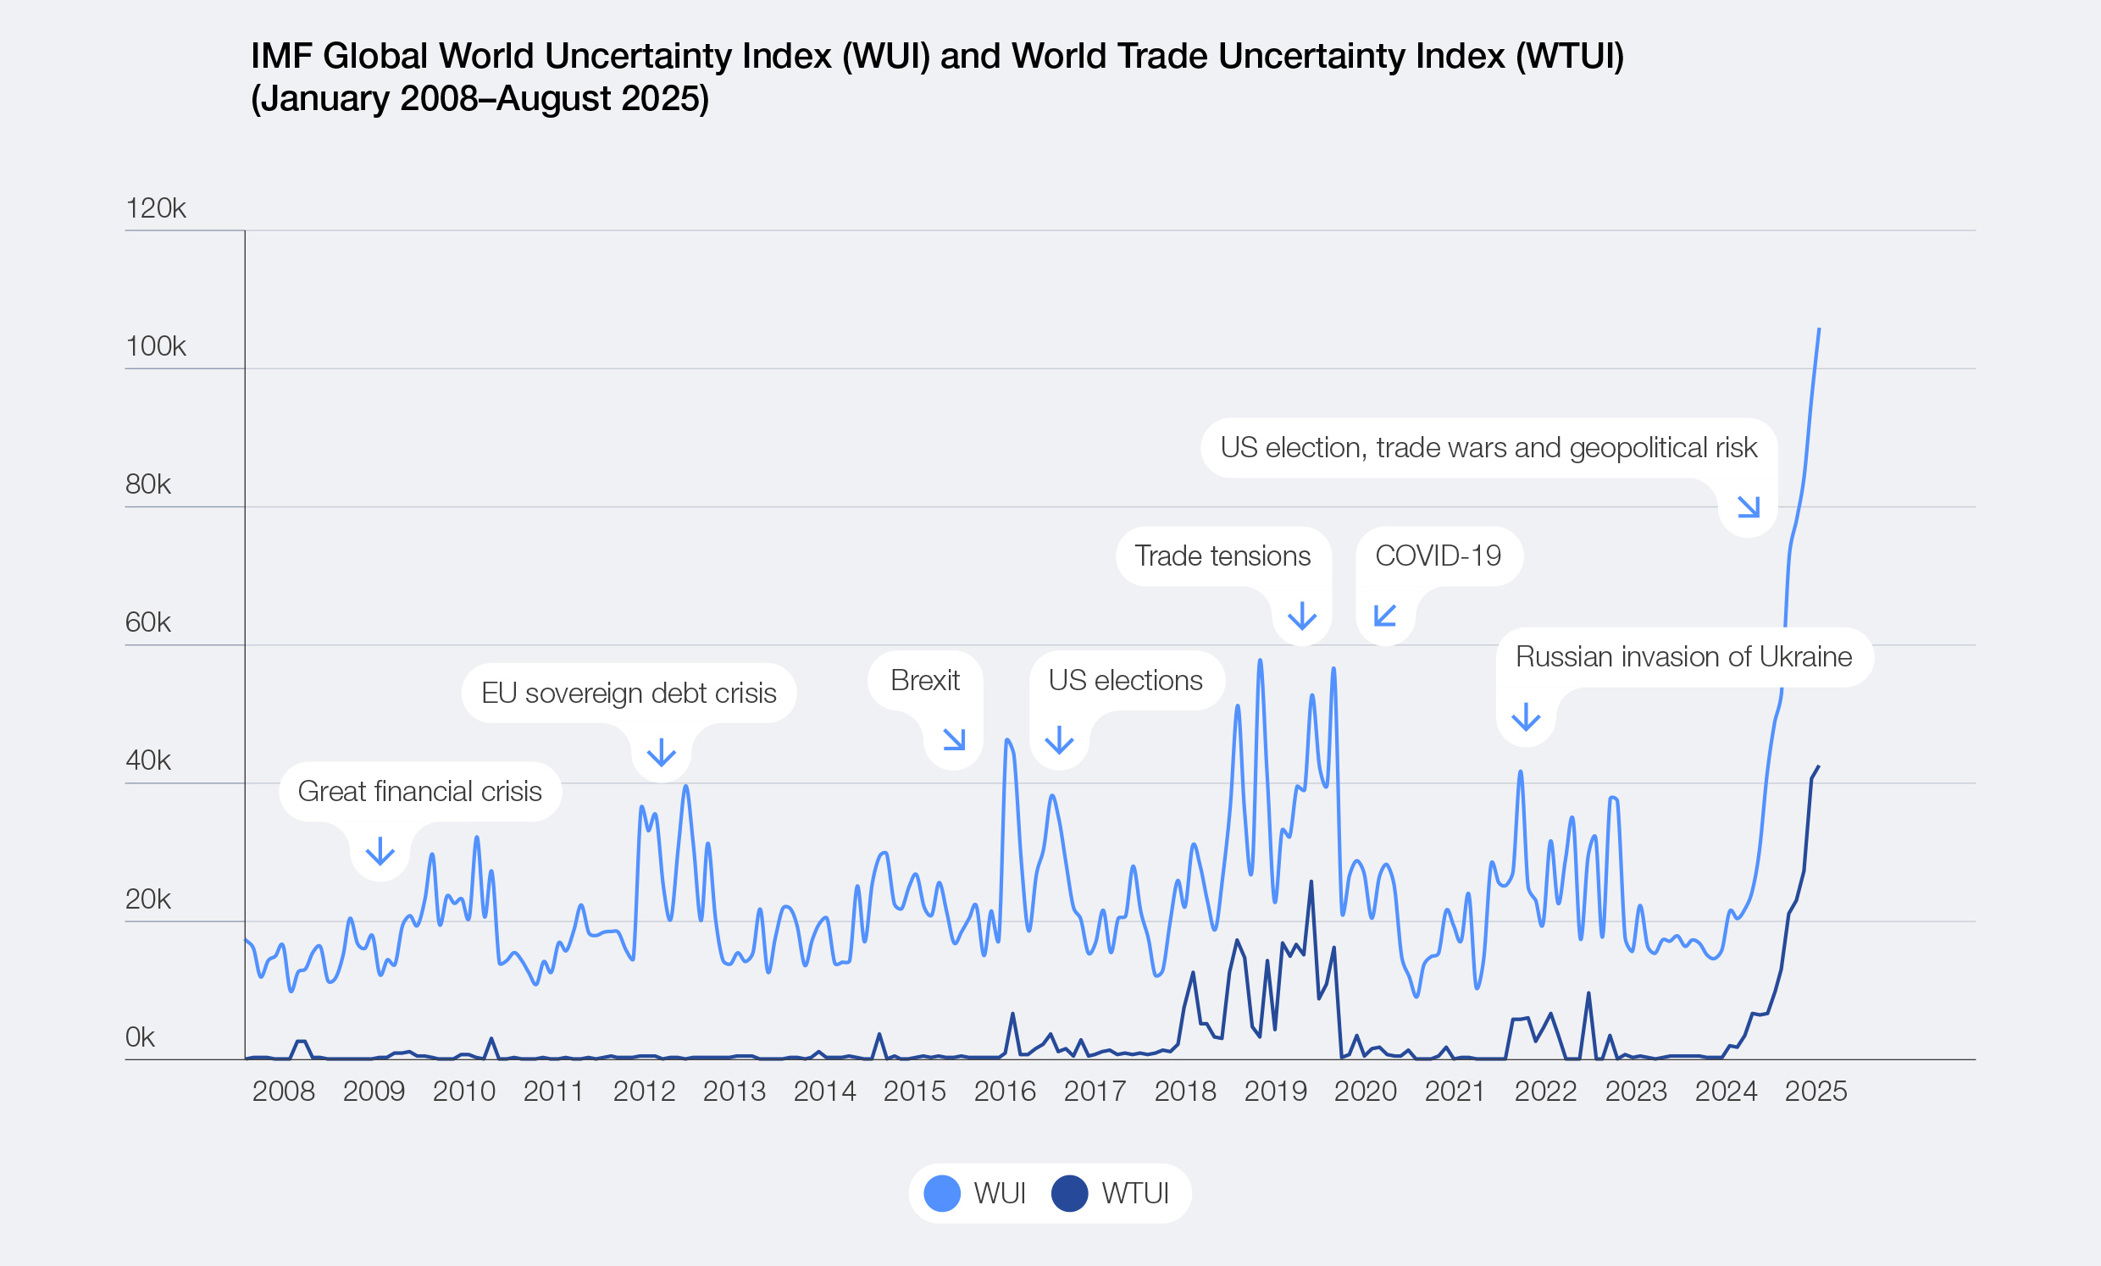Click the diagonal arrow below the Brexit bubble
The image size is (2101, 1266).
(x=956, y=741)
